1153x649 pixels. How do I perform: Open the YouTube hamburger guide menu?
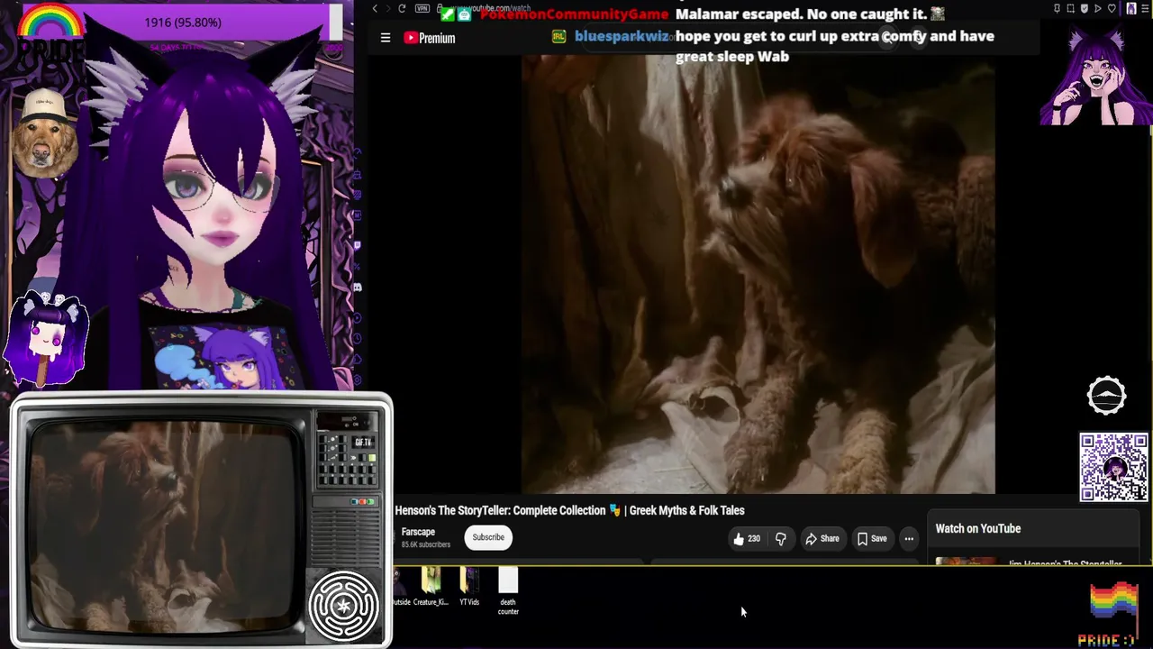[386, 38]
